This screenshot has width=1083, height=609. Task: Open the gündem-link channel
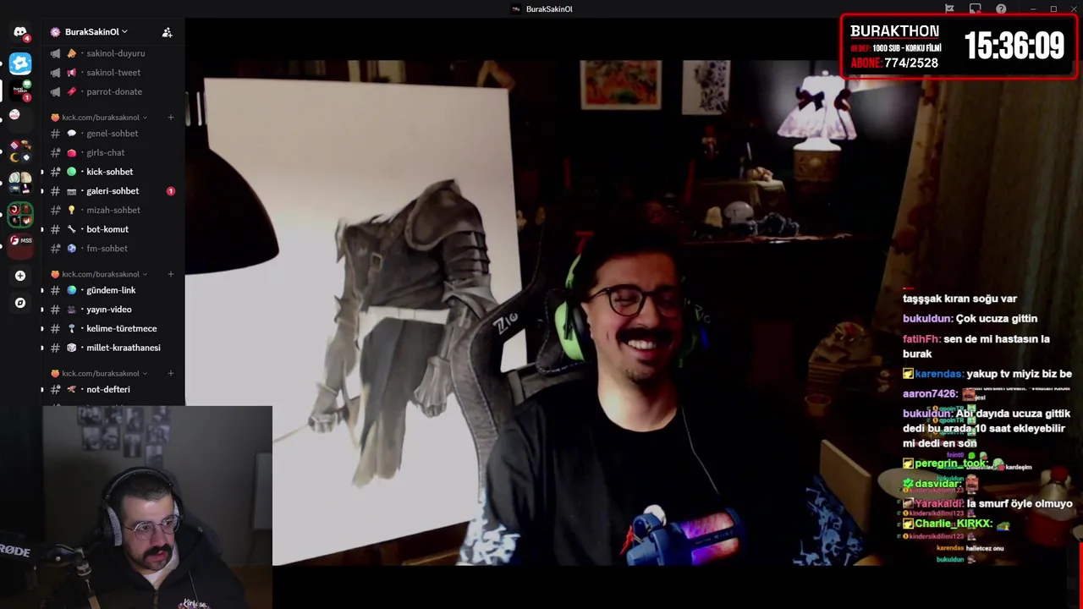click(113, 290)
